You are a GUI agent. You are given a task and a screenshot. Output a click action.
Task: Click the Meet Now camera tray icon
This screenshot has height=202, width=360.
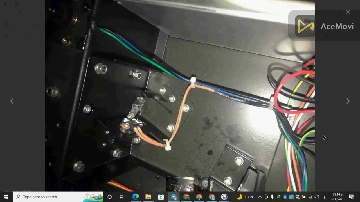[x=266, y=197]
